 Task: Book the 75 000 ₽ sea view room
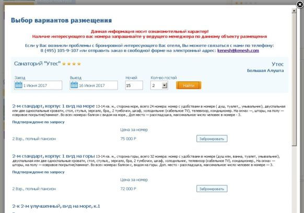212,139
